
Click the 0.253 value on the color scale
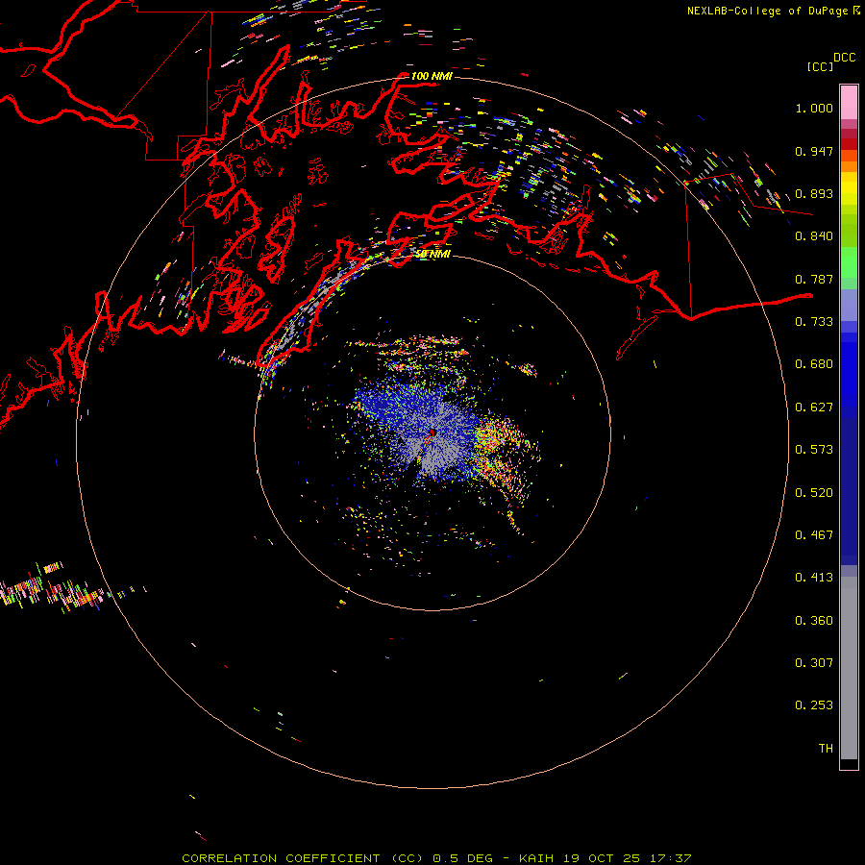814,705
